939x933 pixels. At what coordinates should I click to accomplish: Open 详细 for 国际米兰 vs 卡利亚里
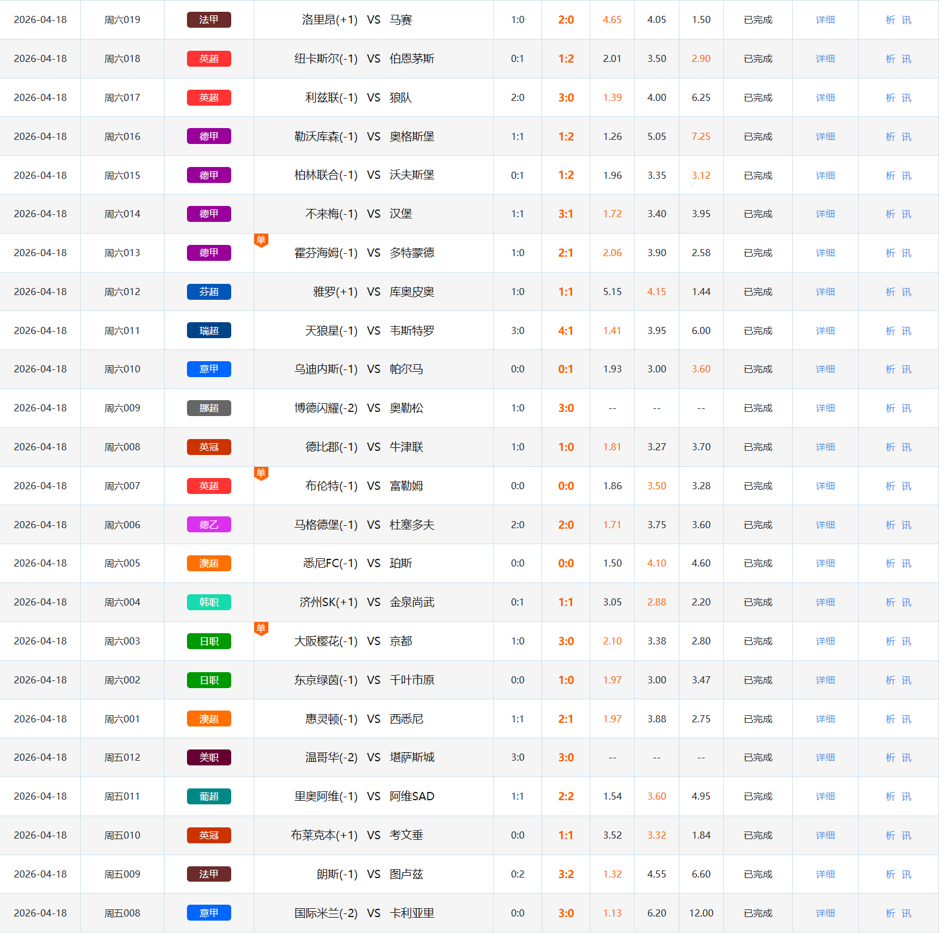point(825,913)
